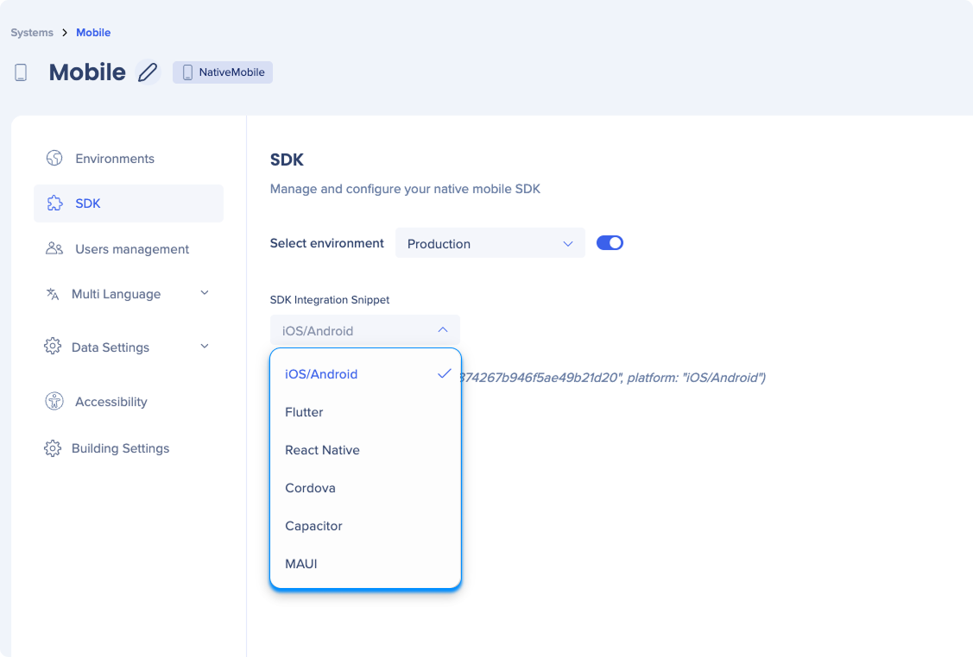Go to Systems in the breadcrumb
Screen dimensions: 973x657
(32, 32)
